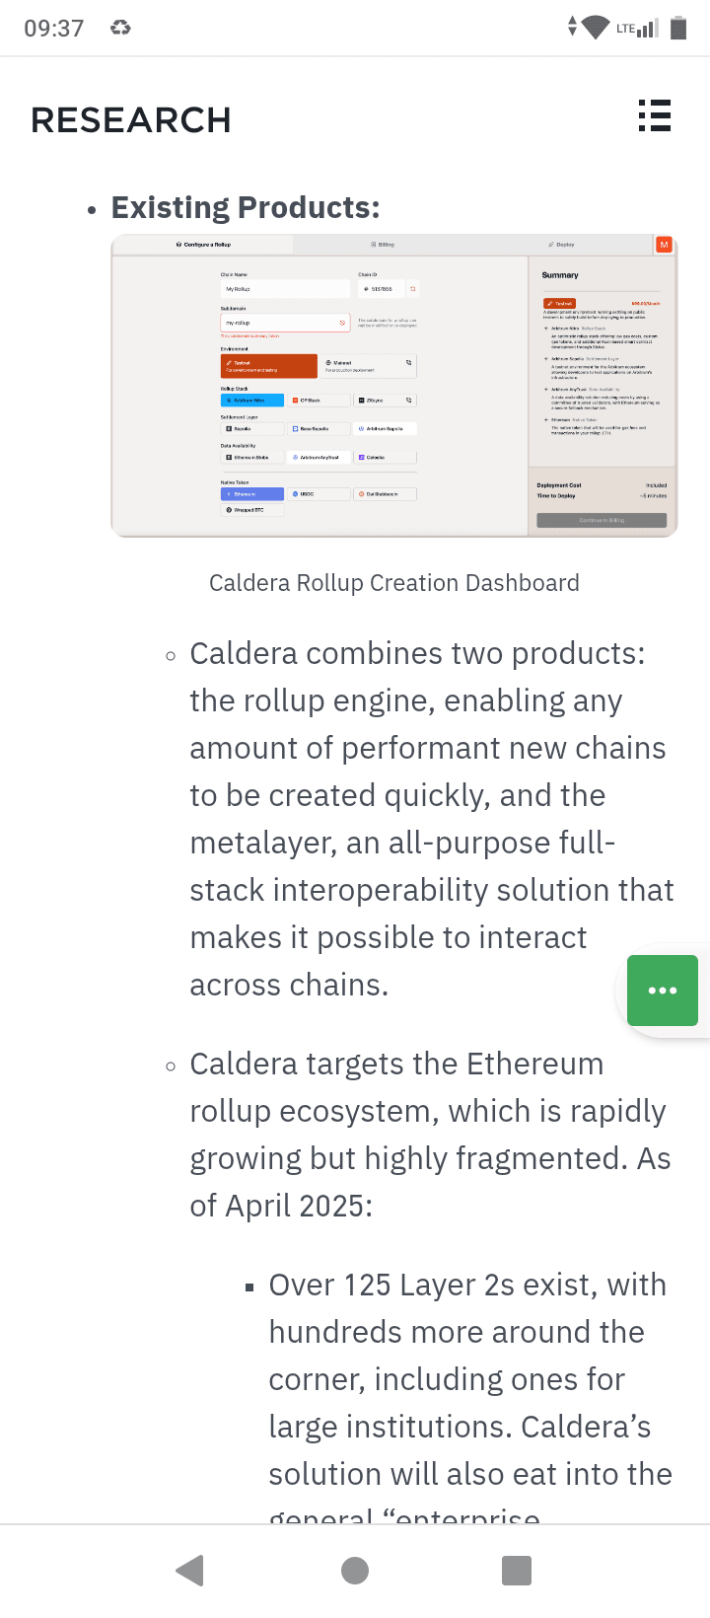Select the Testnet environment option
The height and width of the screenshot is (1618, 710).
click(269, 366)
